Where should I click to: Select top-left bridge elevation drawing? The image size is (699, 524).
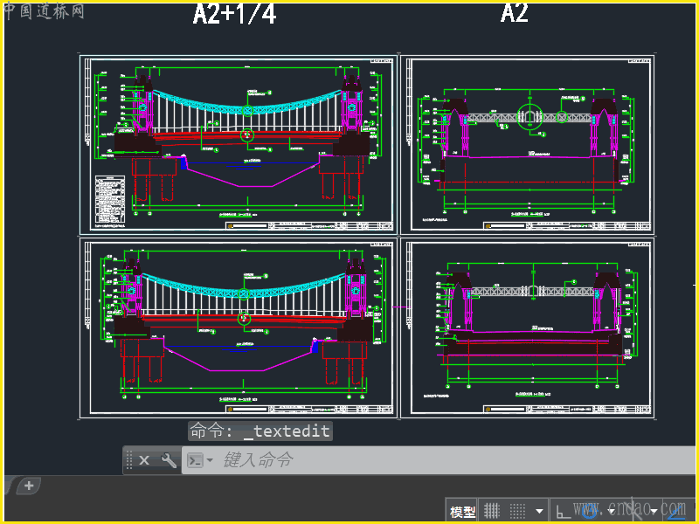239,144
